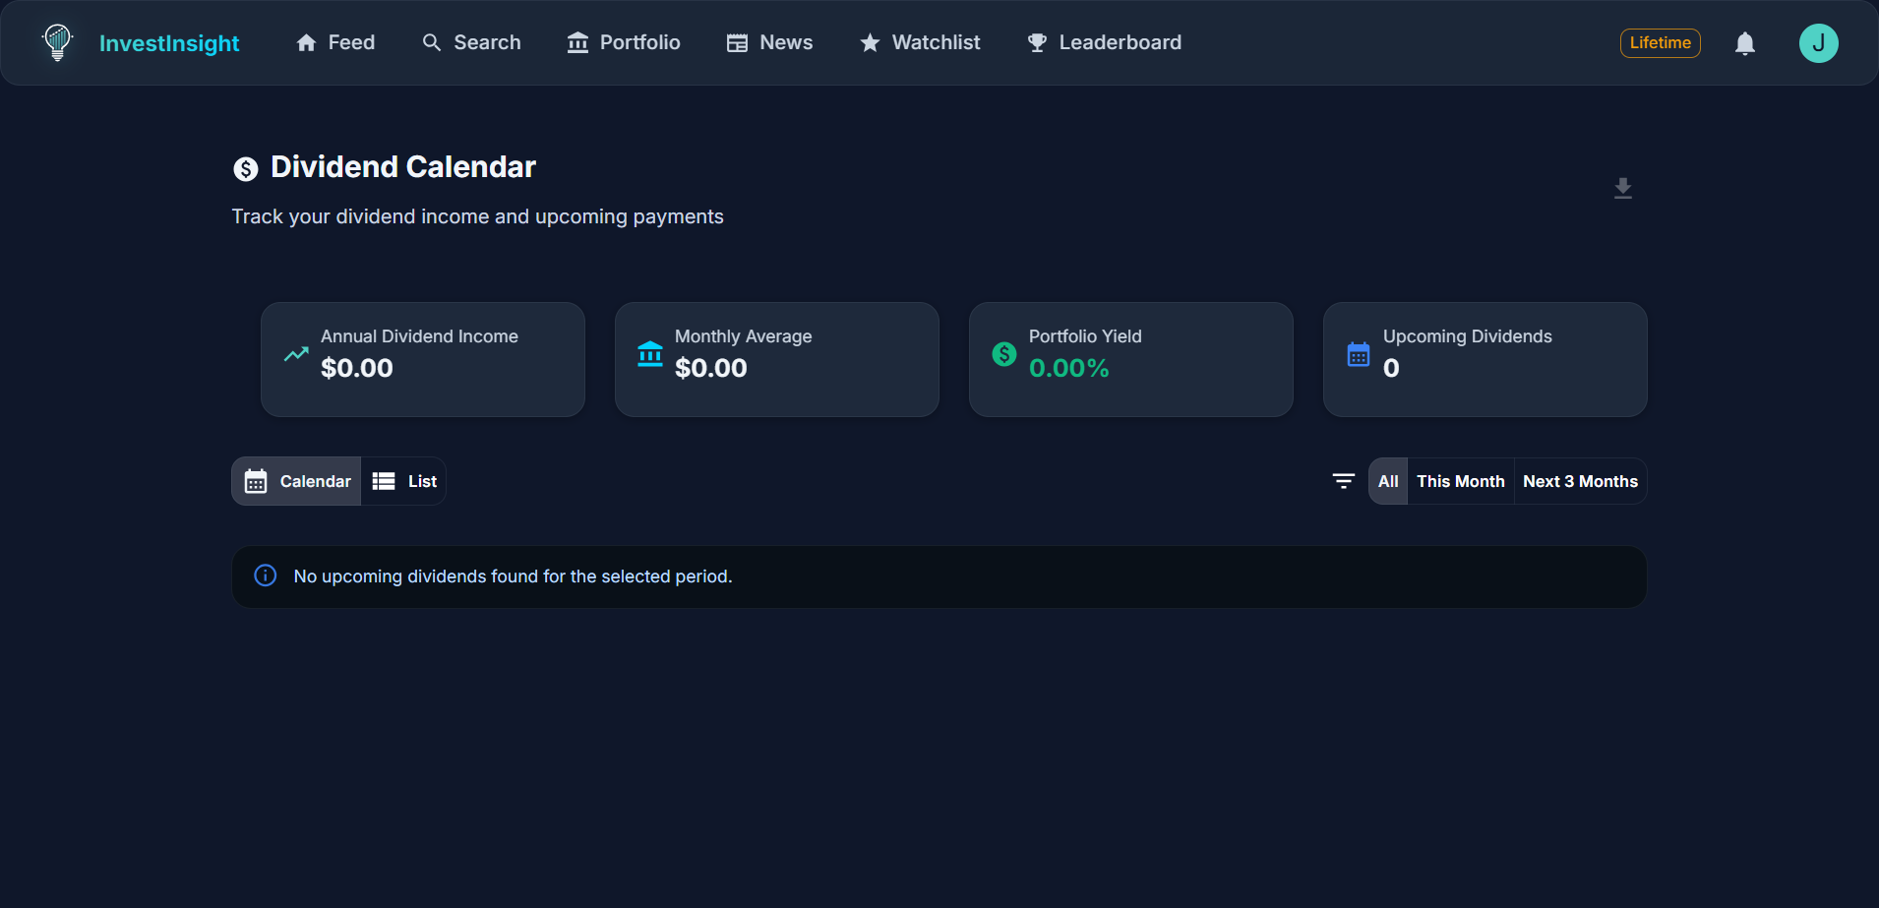Open the user avatar J menu
This screenshot has height=908, width=1879.
[x=1818, y=43]
